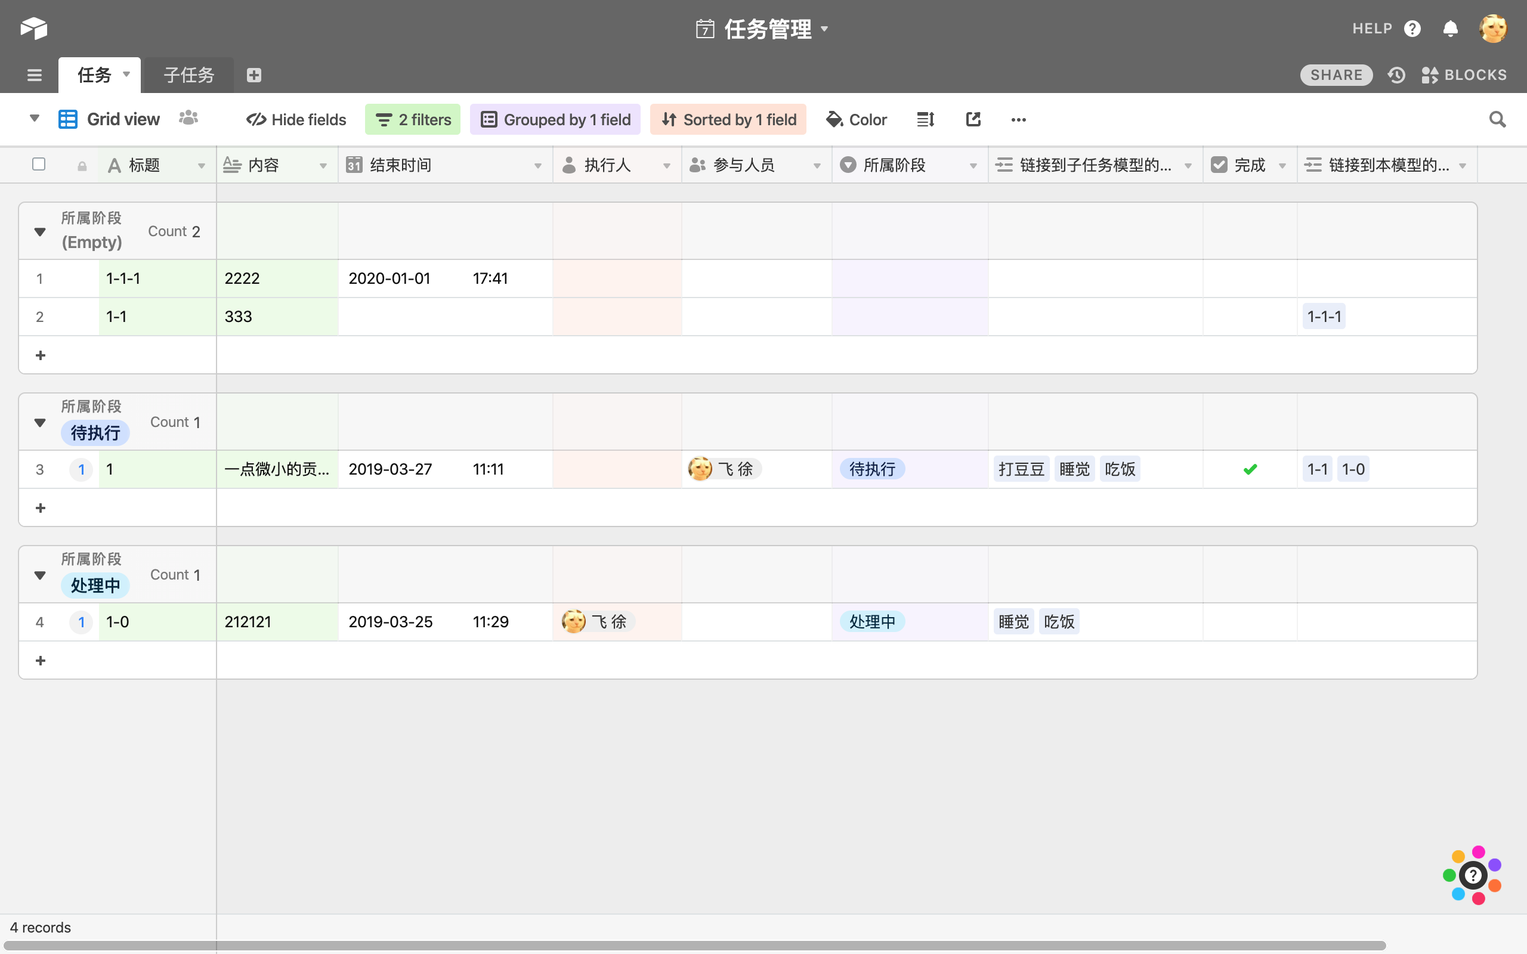Viewport: 1527px width, 954px height.
Task: Click the horizontal scrollbar at bottom
Action: point(694,945)
